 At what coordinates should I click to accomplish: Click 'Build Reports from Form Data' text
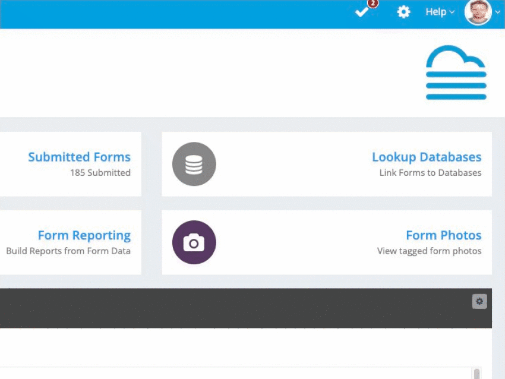tap(68, 251)
